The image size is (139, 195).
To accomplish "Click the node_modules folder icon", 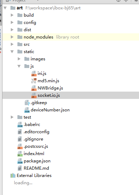I will click(20, 37).
